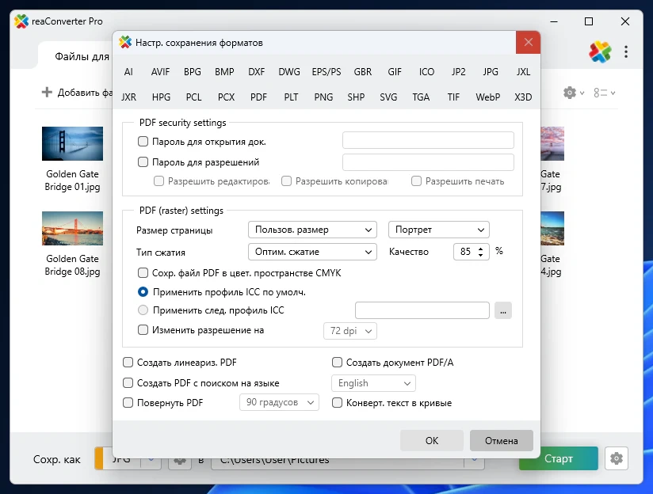
Task: Enable saving PDF in CMYK color space
Action: tap(143, 273)
